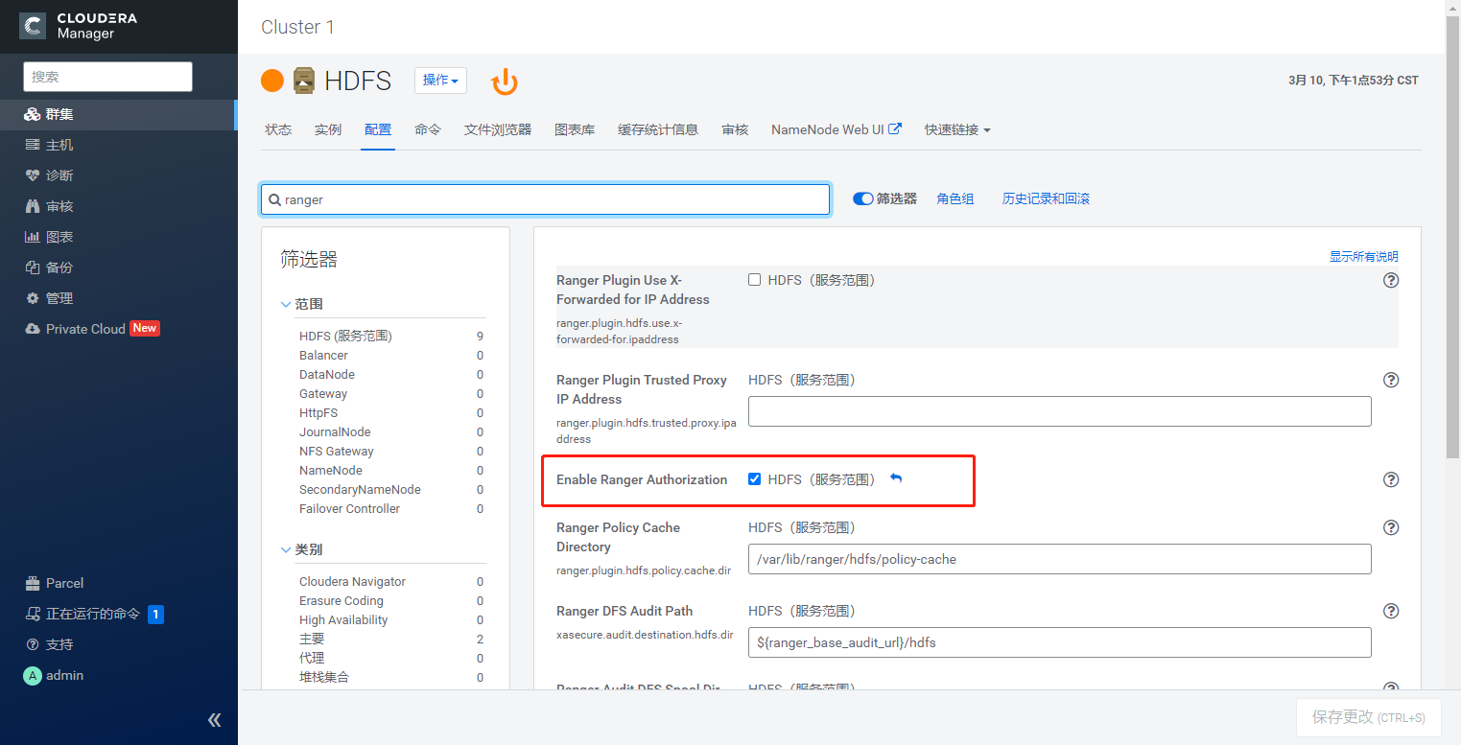Show help for Ranger DFS Audit Path

click(1390, 611)
